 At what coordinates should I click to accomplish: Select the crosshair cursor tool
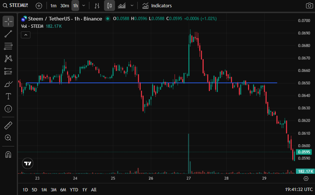tap(8, 22)
